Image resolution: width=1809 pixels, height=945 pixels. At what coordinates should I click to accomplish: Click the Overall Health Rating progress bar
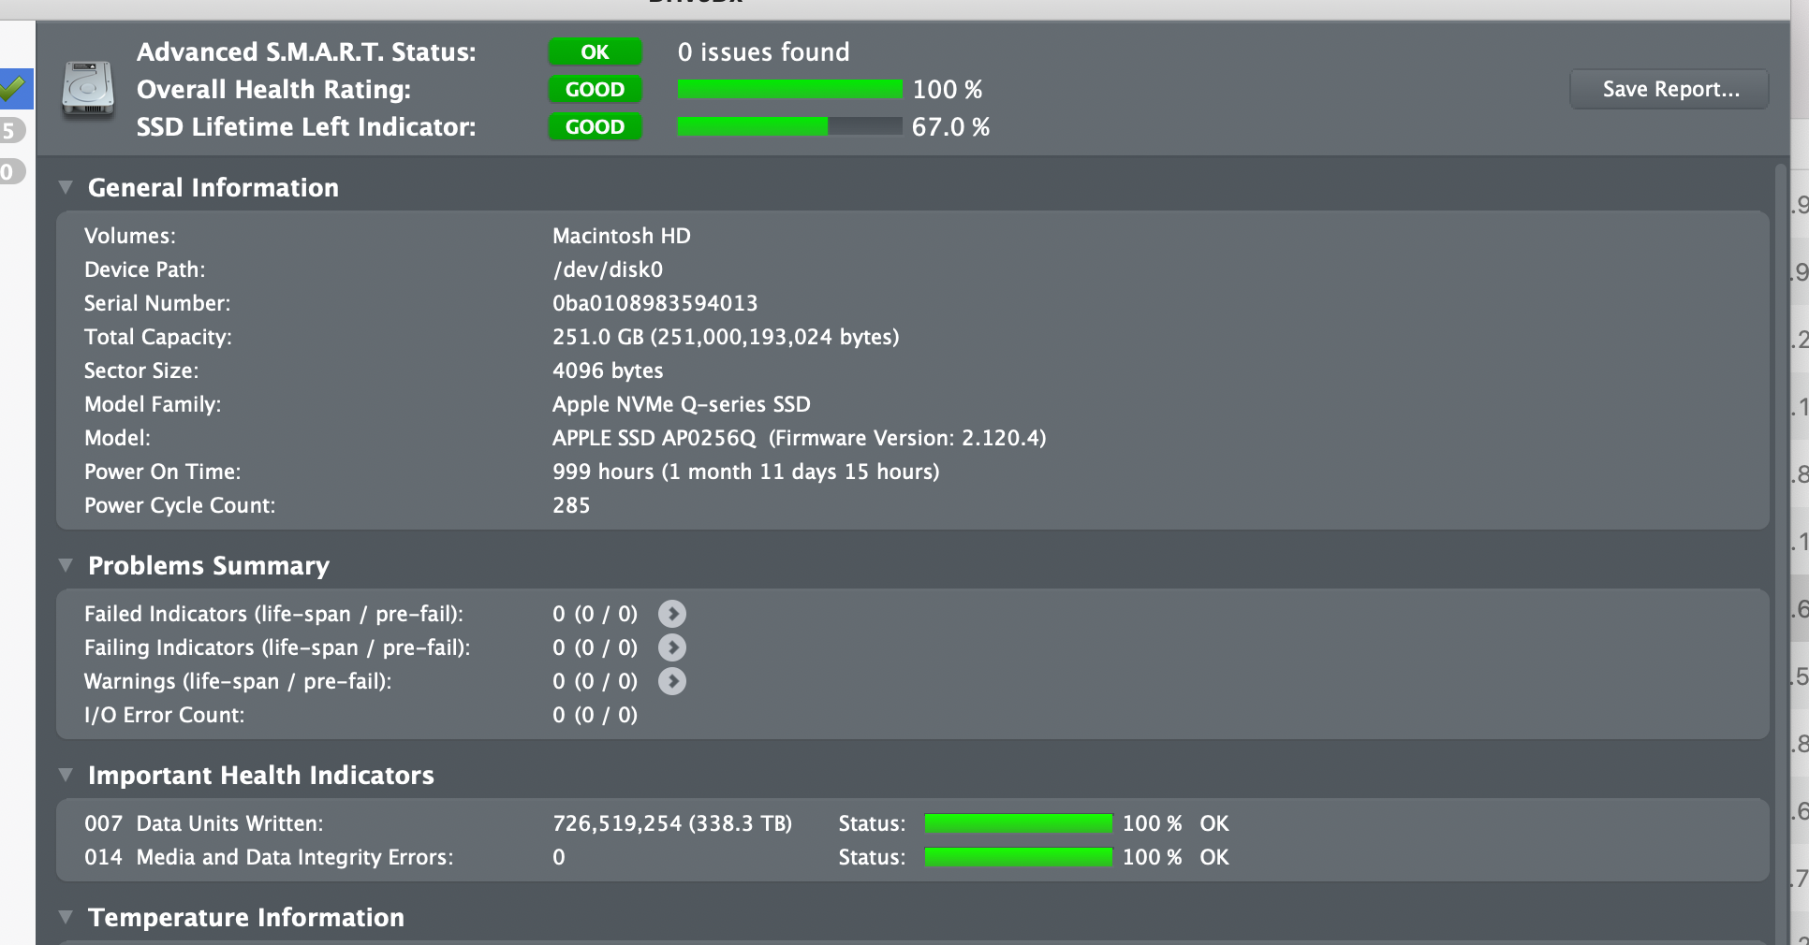tap(789, 90)
